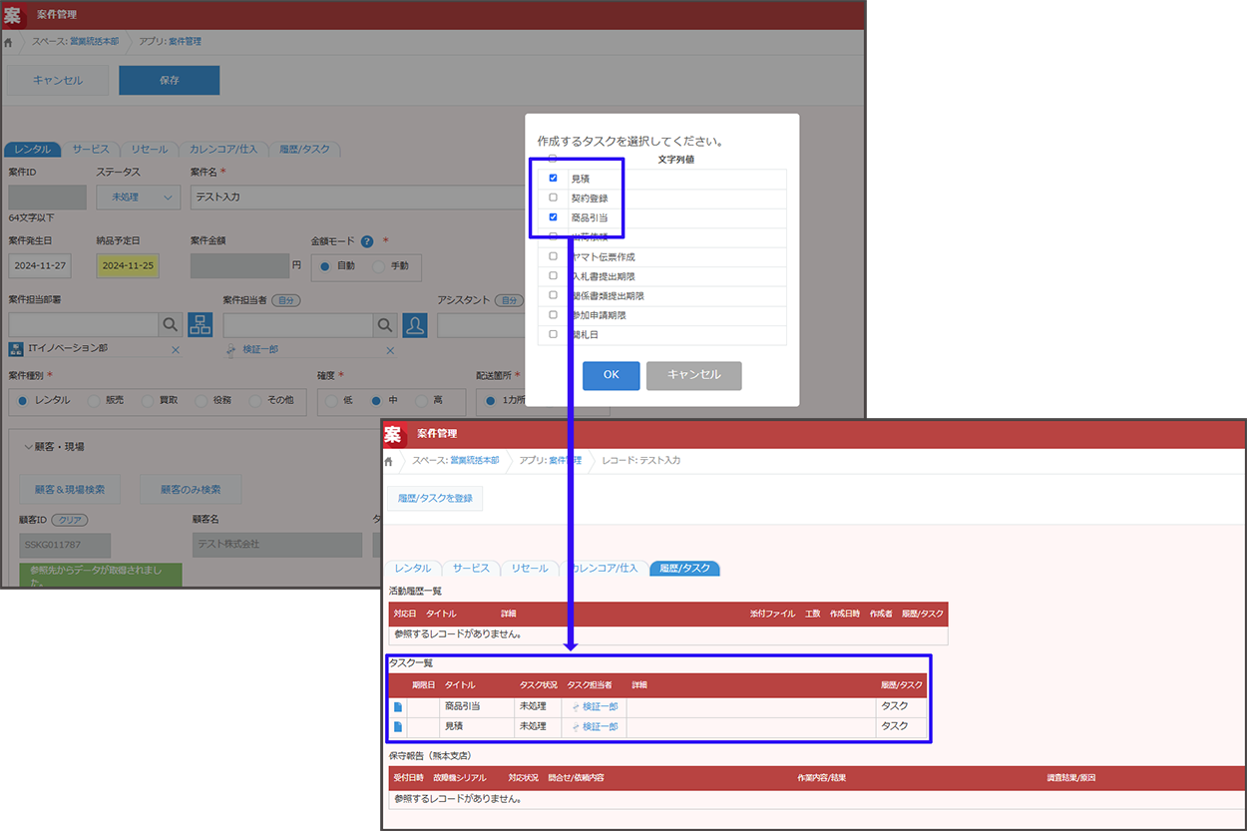Click the 検証一郎 link in 商品引当 row
This screenshot has height=831, width=1247.
600,706
